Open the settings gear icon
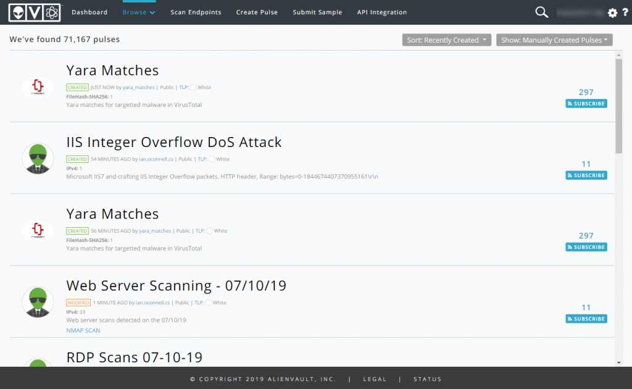 [x=612, y=13]
